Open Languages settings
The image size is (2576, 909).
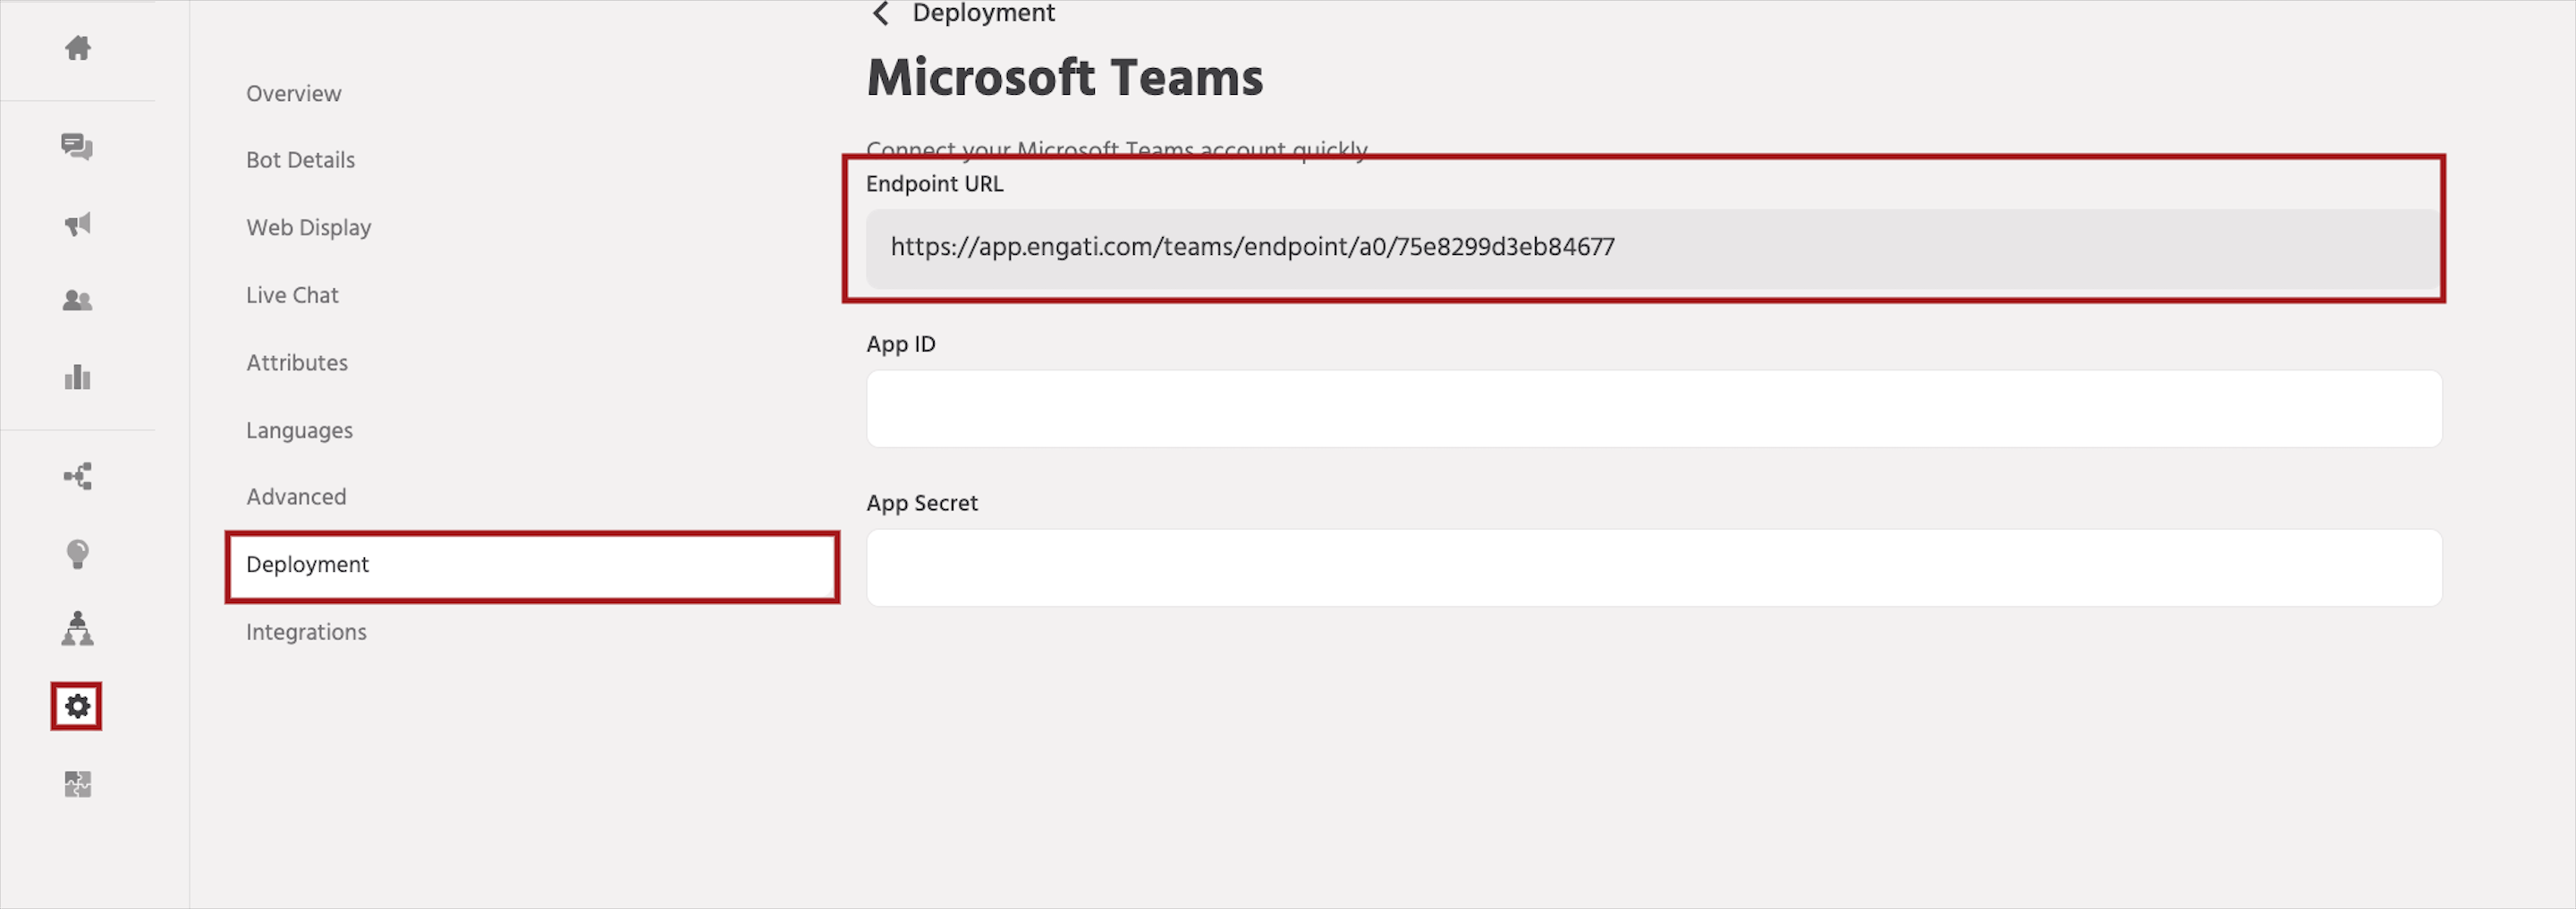tap(299, 431)
